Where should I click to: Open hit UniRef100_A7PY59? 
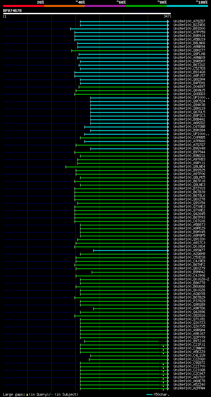click(189, 32)
